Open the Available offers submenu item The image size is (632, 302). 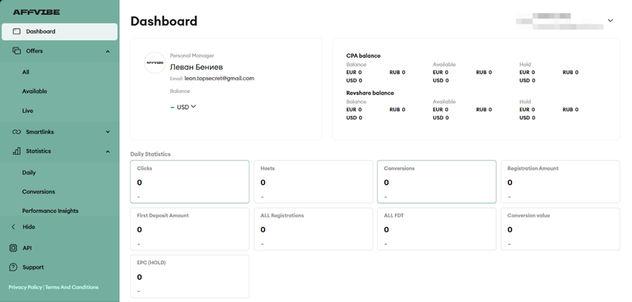(x=34, y=91)
